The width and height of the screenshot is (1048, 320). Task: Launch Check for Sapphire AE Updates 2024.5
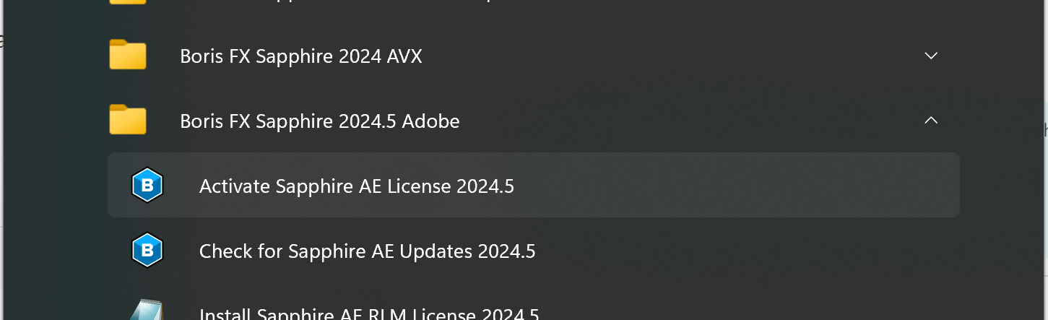pyautogui.click(x=534, y=251)
